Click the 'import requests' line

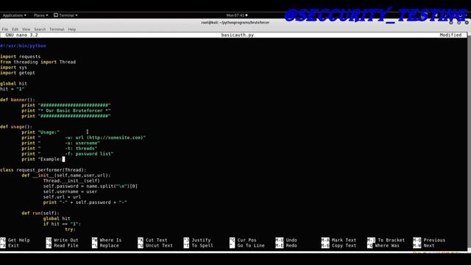20,57
